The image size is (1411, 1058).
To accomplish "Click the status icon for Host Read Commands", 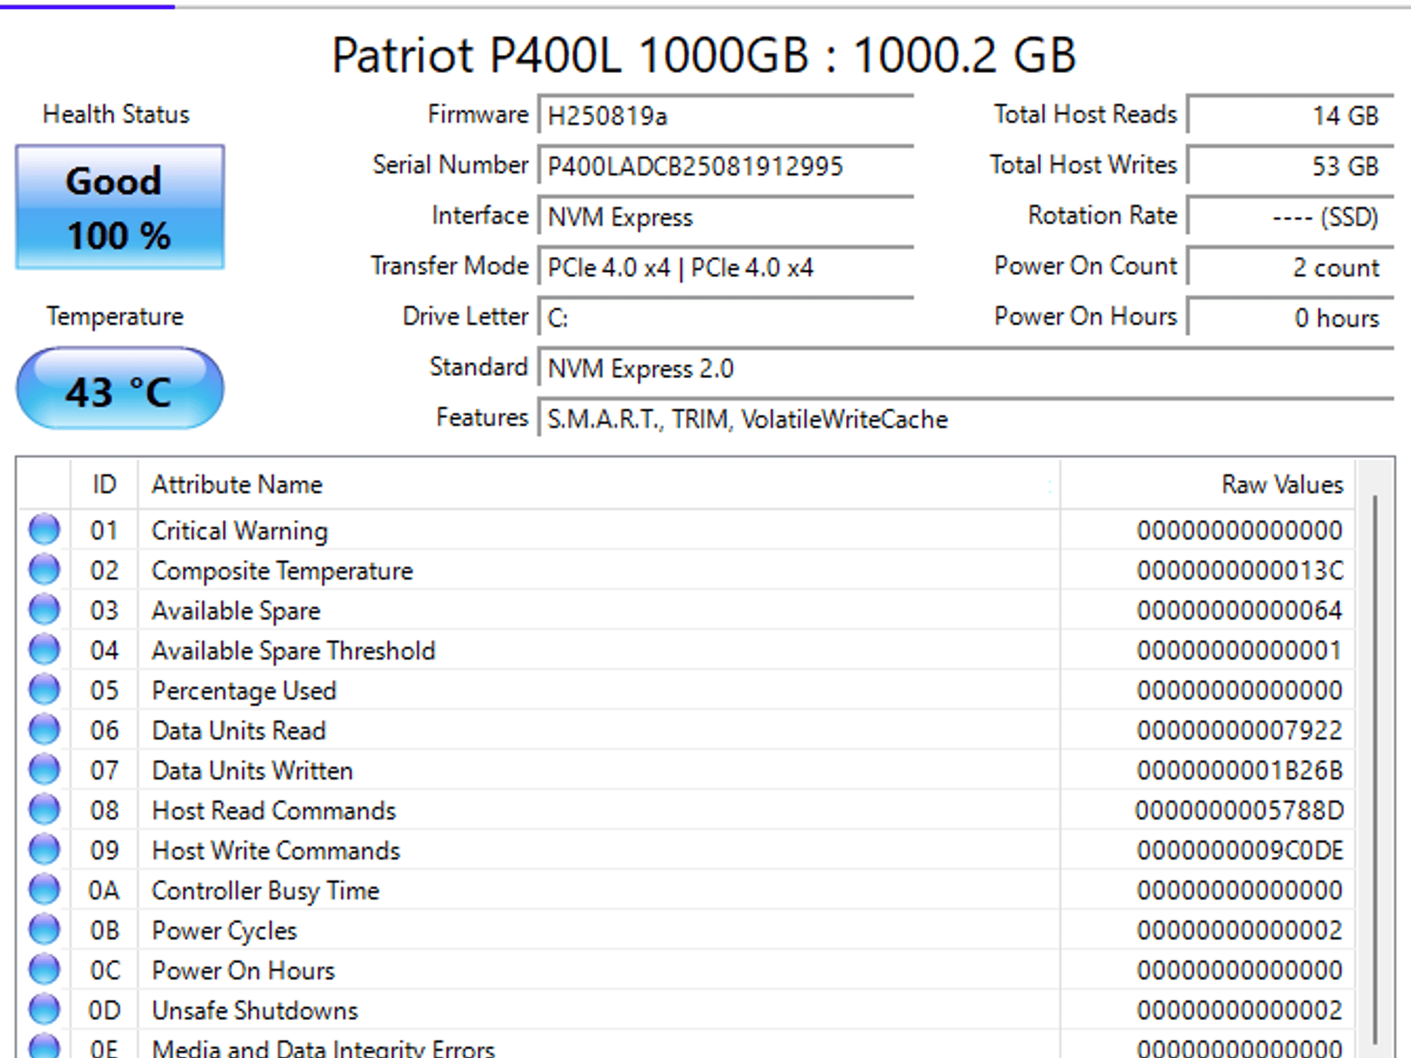I will tap(45, 809).
